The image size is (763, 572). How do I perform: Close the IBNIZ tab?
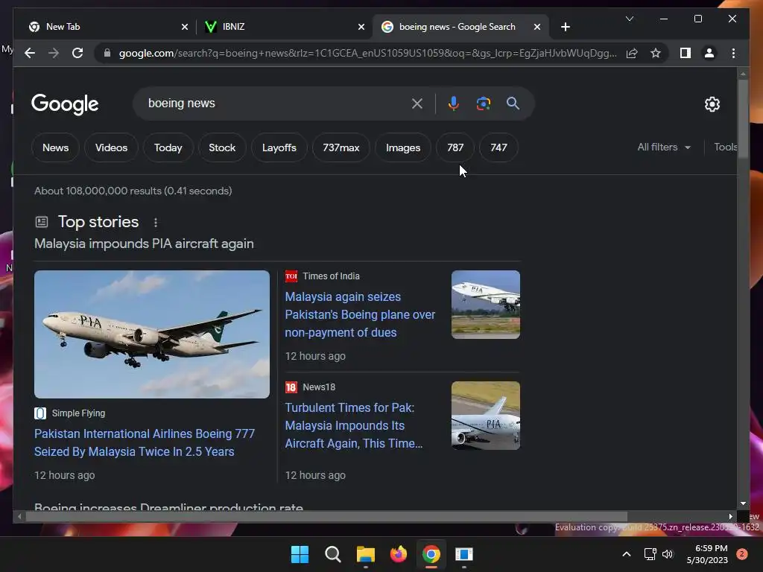pyautogui.click(x=361, y=27)
